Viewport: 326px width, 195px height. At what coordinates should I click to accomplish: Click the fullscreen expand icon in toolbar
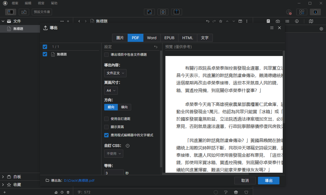(x=149, y=12)
